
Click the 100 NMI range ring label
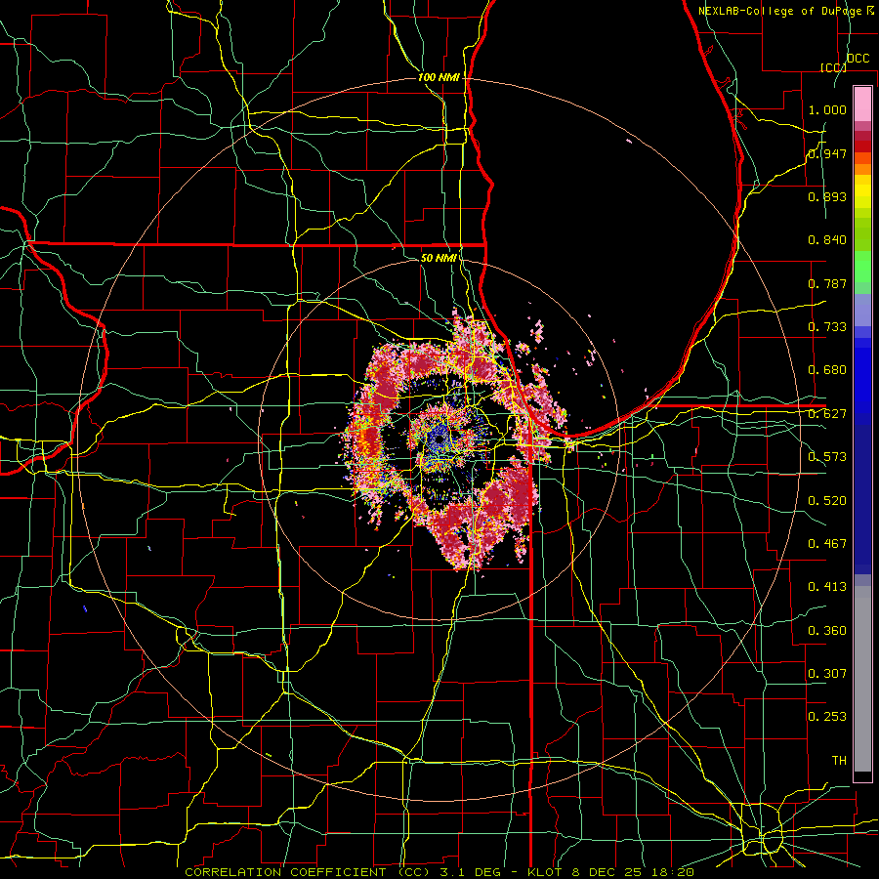[439, 77]
